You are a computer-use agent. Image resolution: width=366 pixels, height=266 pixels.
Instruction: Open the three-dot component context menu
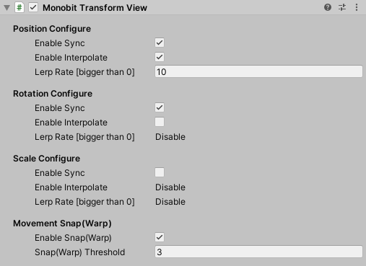point(357,7)
